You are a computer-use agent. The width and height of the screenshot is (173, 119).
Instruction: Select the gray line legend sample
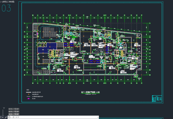coord(29,96)
